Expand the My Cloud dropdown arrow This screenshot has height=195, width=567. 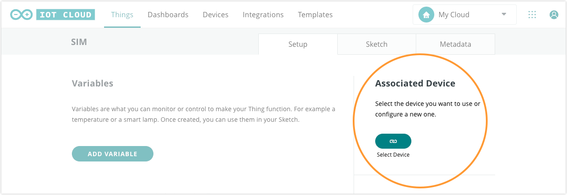(504, 15)
